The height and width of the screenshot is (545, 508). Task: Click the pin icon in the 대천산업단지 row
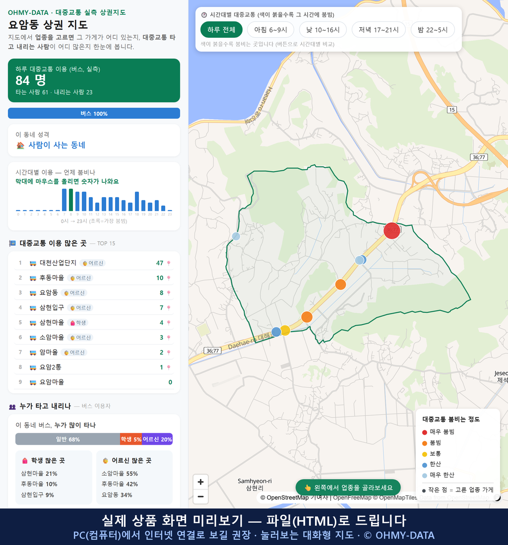169,263
